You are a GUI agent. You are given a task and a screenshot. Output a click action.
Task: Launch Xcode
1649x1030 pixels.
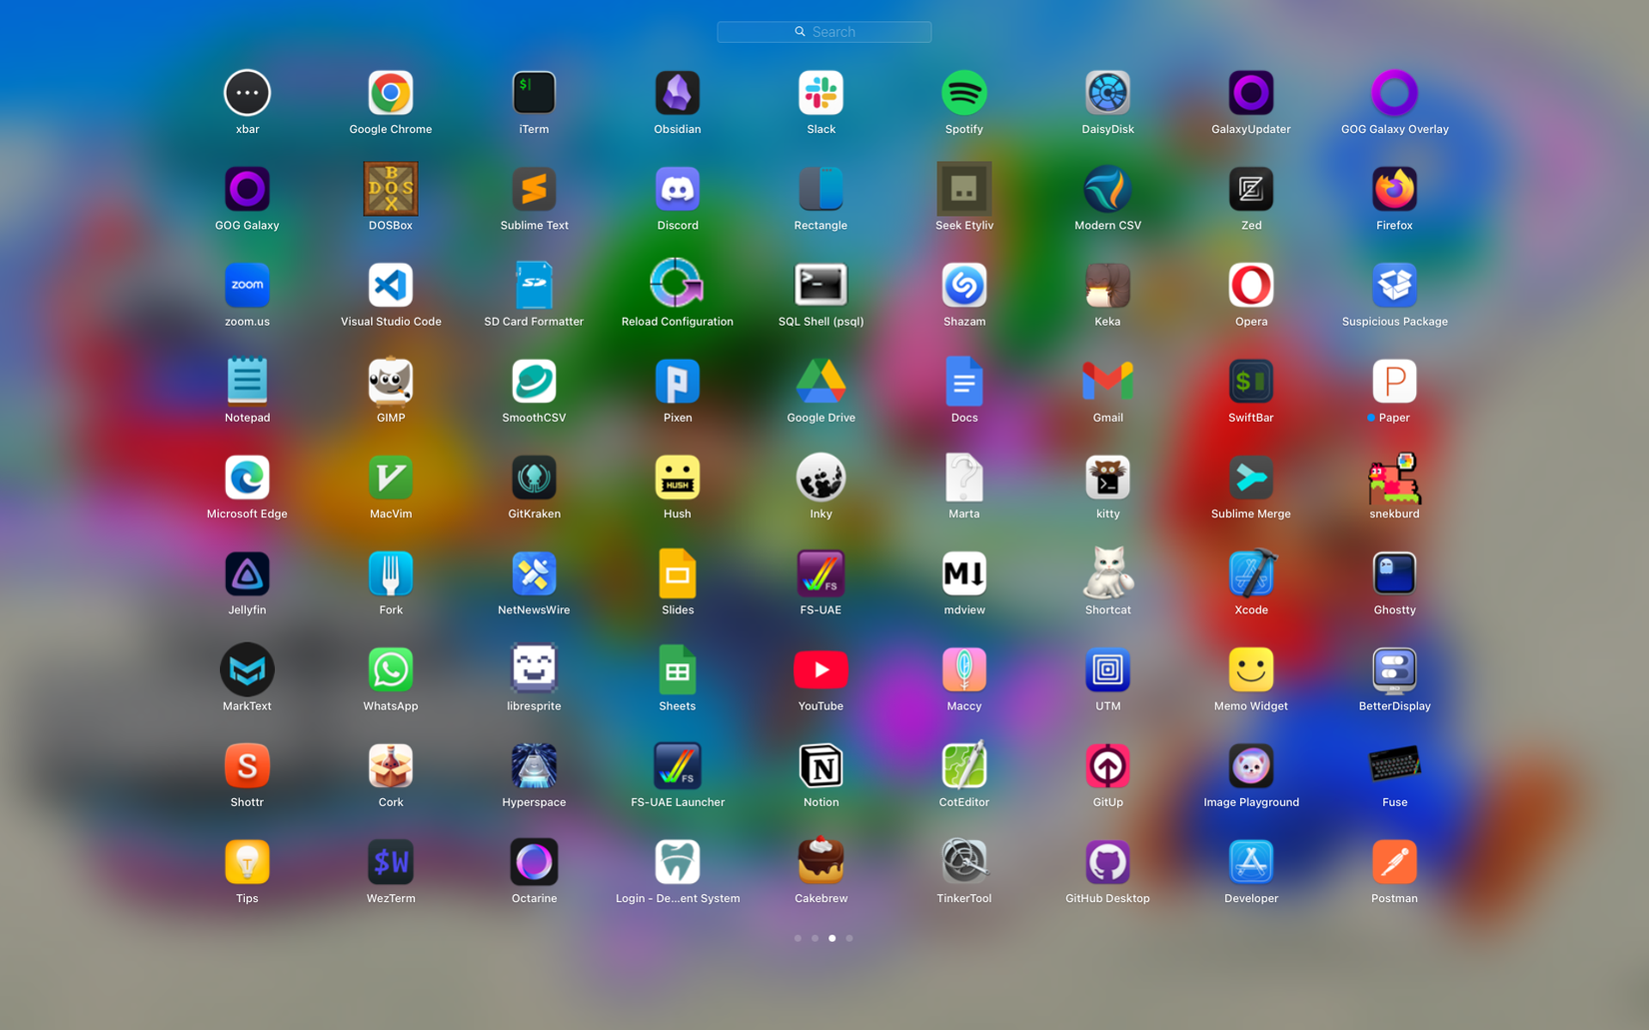tap(1250, 573)
